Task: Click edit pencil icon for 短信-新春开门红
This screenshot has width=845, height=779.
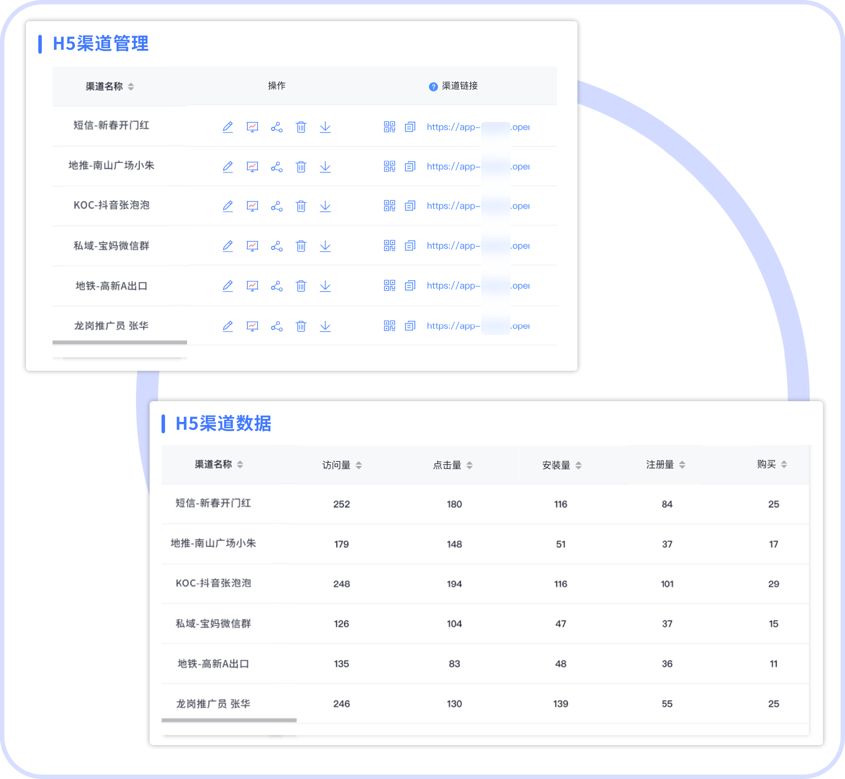Action: click(228, 127)
